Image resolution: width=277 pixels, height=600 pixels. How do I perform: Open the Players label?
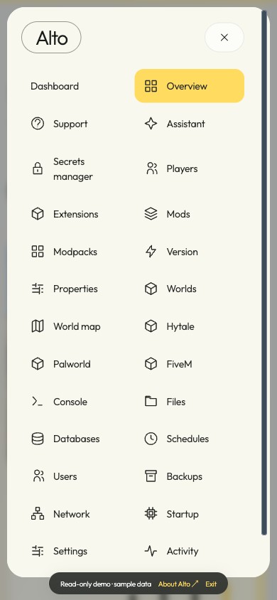click(182, 168)
